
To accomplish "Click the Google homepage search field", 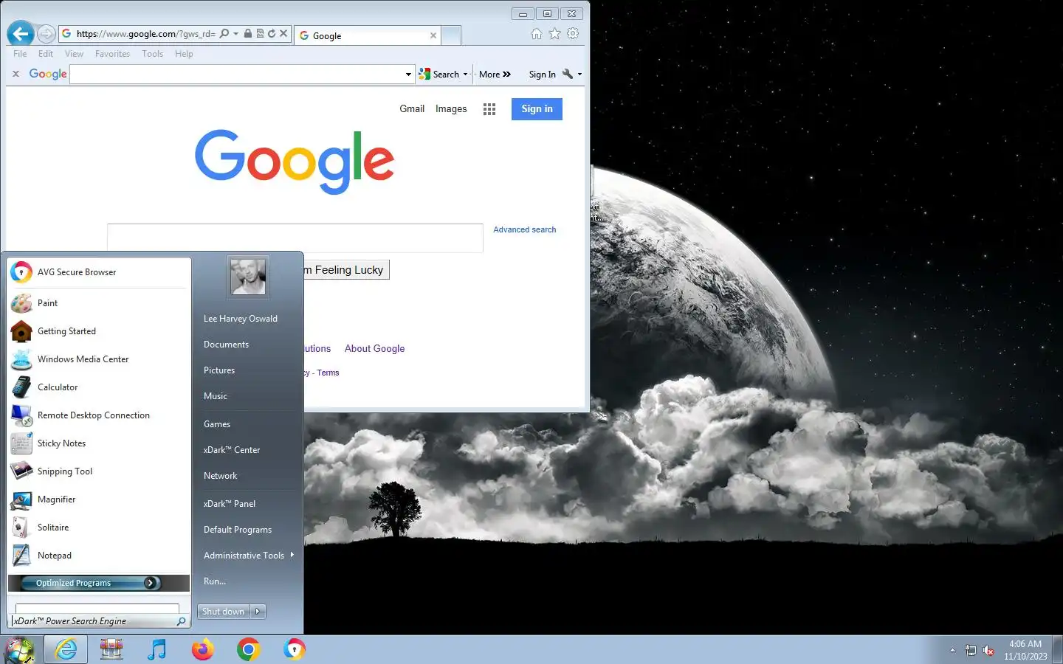I will [295, 238].
